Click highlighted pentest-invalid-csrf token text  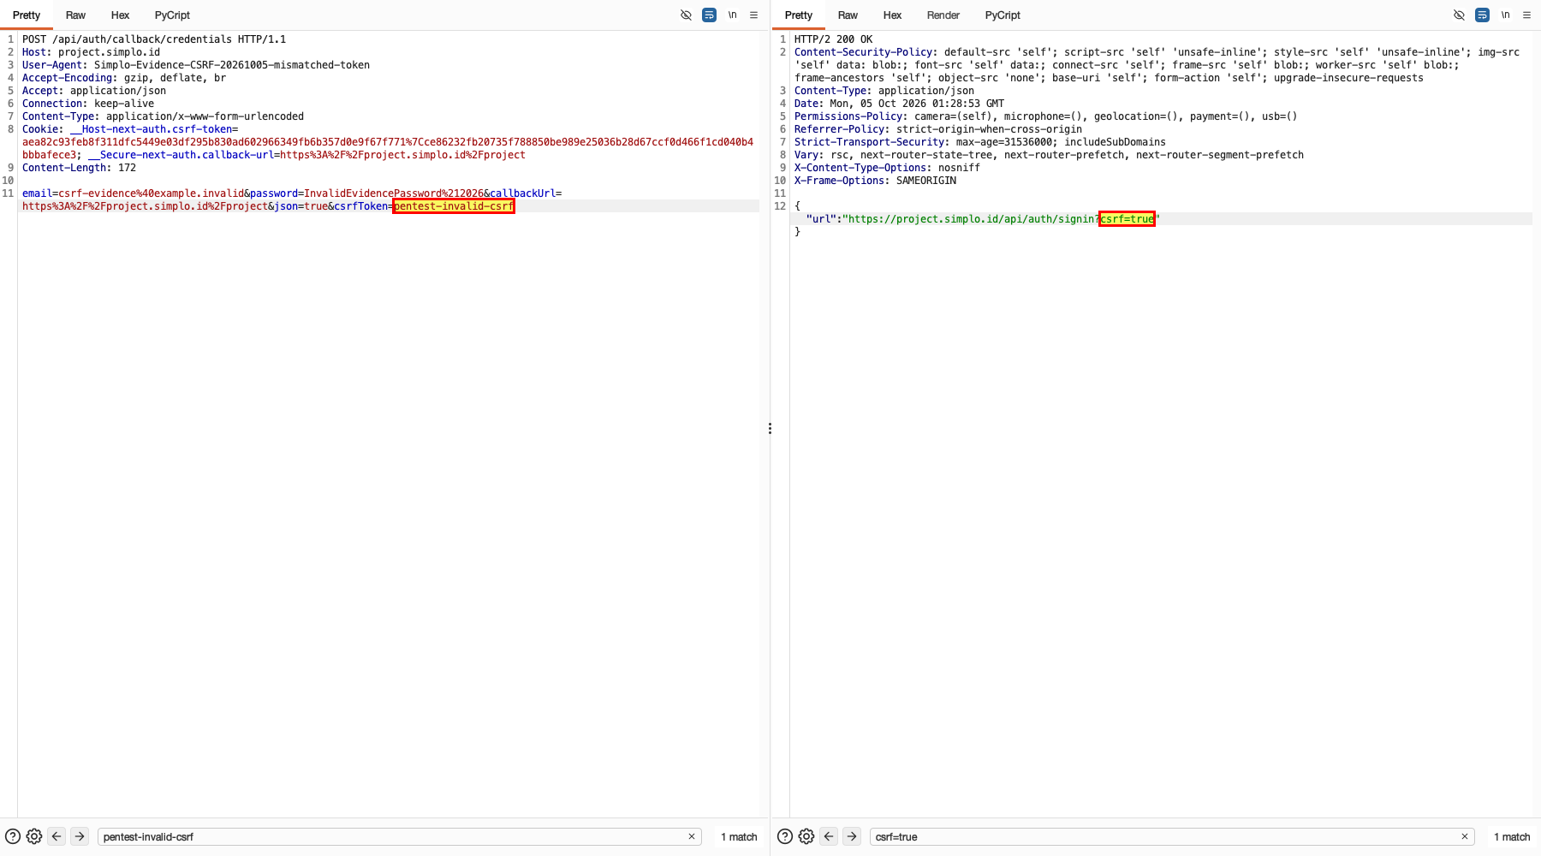coord(454,206)
